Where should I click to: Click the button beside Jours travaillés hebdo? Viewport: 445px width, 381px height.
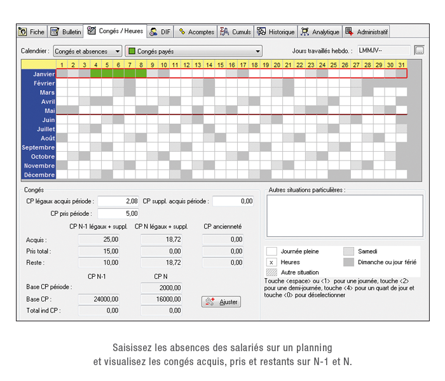point(419,50)
